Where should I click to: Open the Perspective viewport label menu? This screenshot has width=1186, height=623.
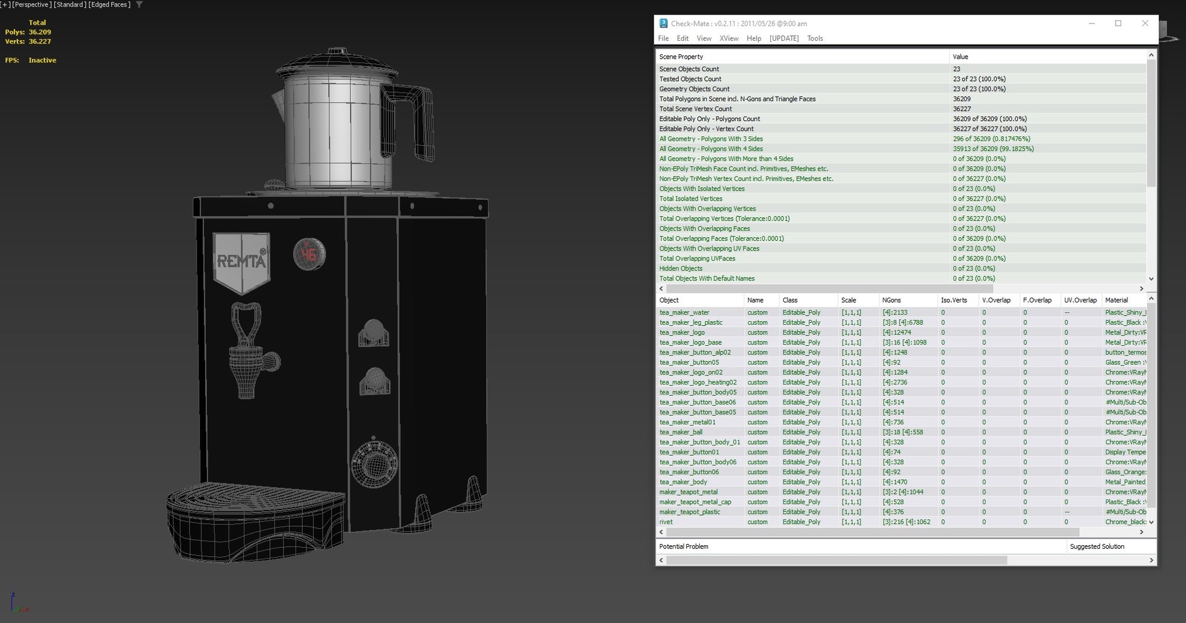(x=32, y=4)
